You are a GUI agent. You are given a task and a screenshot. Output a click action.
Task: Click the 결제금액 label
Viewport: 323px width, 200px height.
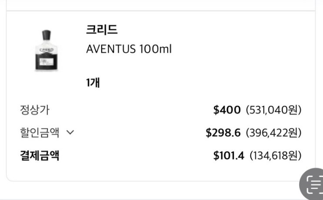coord(40,155)
